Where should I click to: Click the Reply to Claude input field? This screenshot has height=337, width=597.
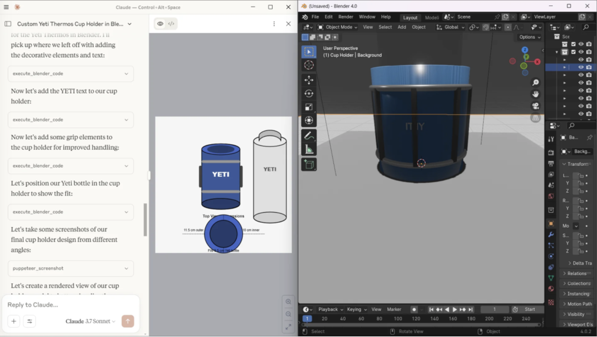(x=71, y=305)
